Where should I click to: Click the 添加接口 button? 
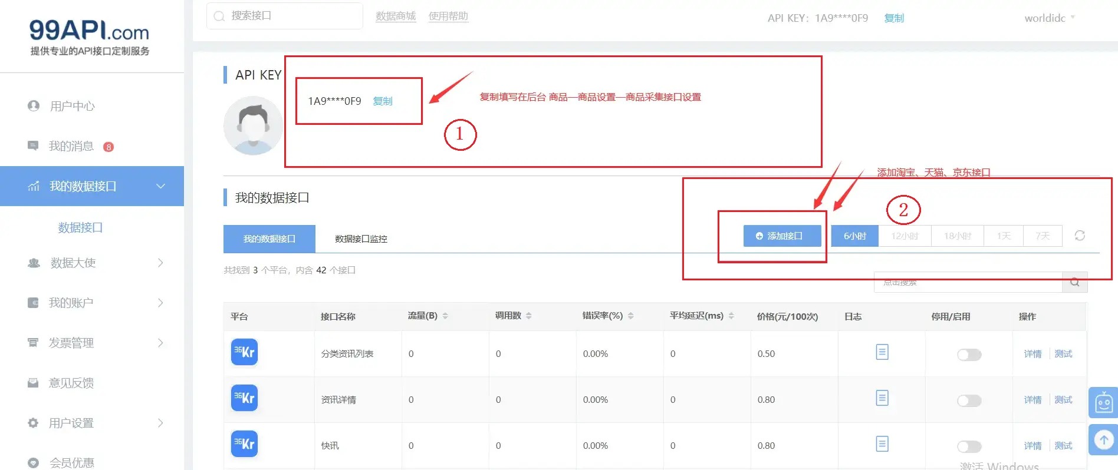(782, 236)
